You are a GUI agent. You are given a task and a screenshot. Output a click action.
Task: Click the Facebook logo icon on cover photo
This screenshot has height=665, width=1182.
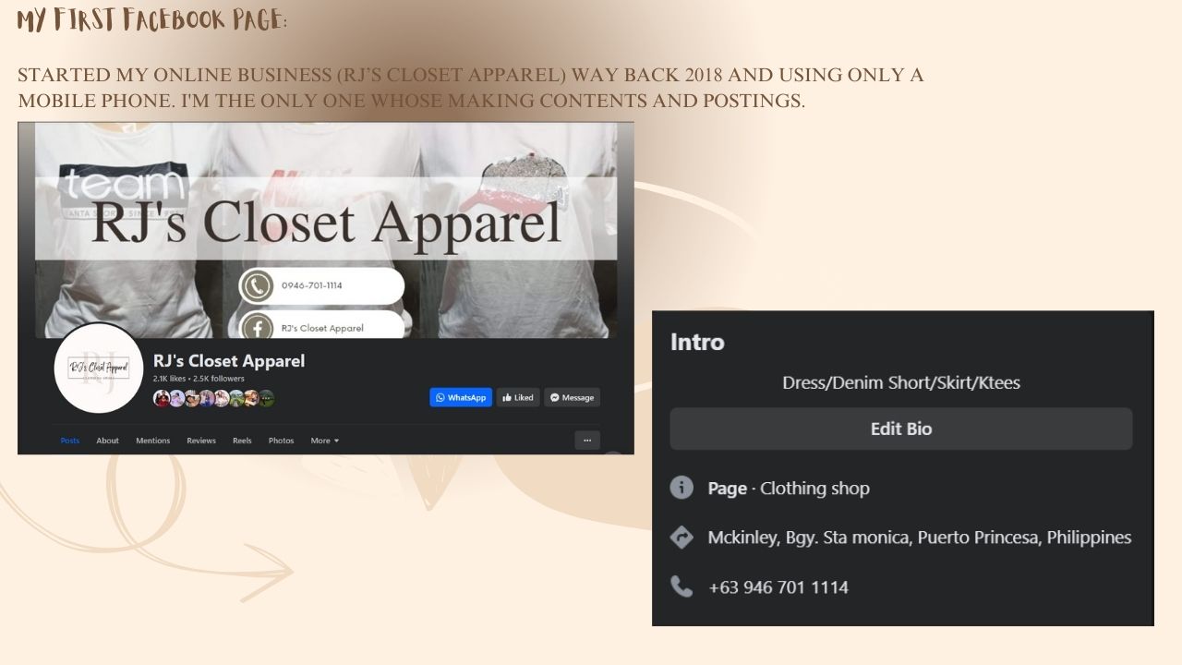click(x=257, y=327)
